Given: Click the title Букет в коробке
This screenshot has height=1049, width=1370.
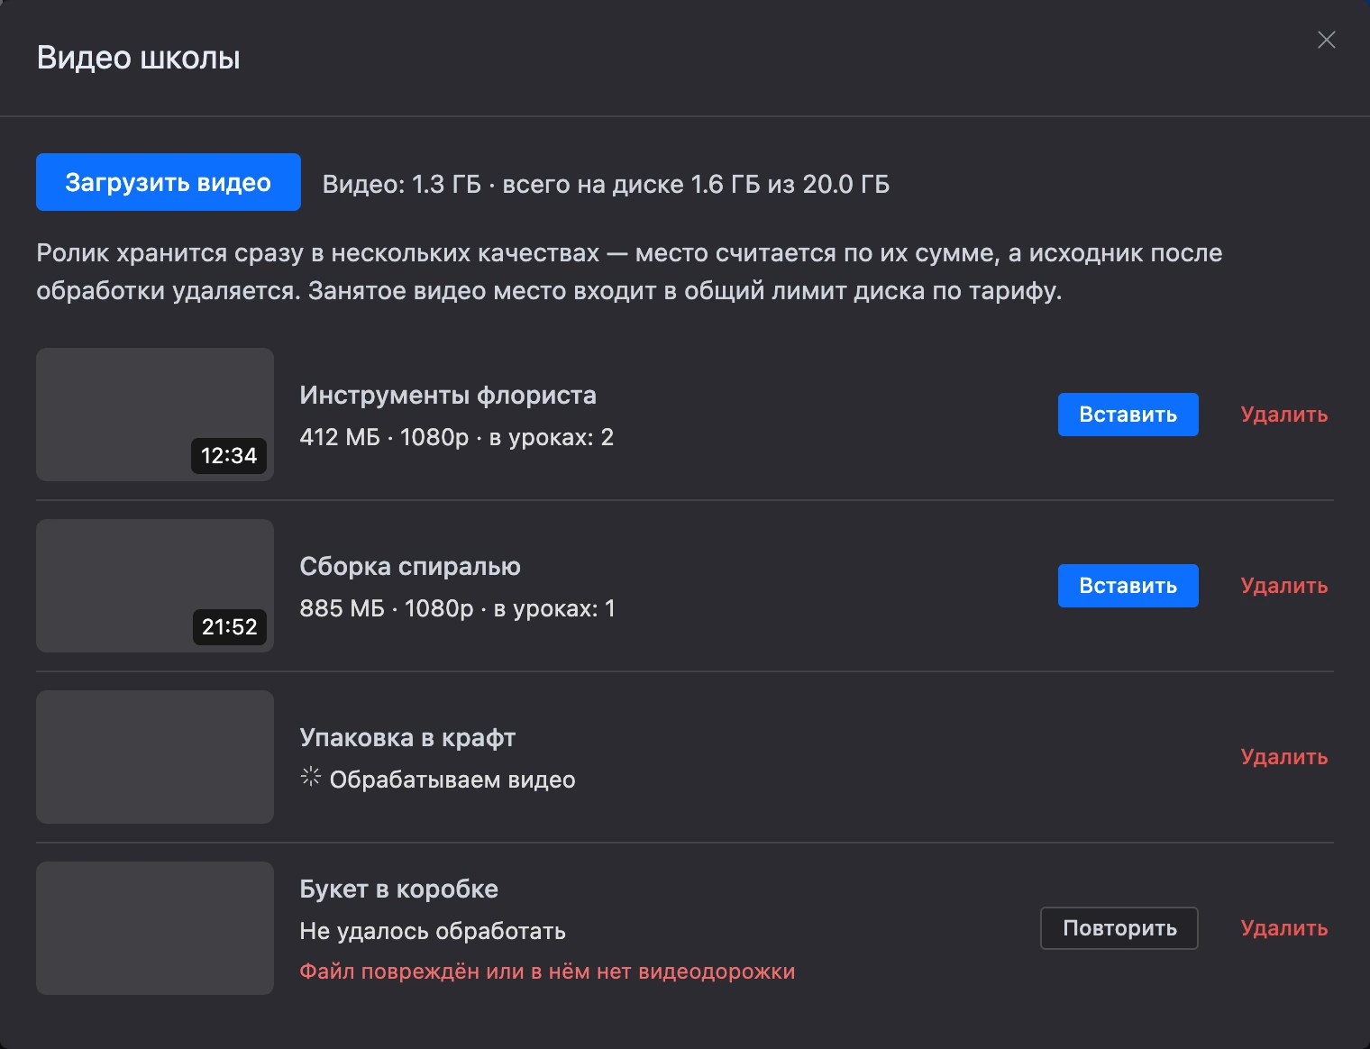Looking at the screenshot, I should (x=398, y=889).
